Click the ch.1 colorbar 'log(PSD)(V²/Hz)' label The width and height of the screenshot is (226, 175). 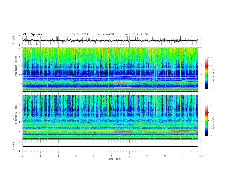[213, 75]
